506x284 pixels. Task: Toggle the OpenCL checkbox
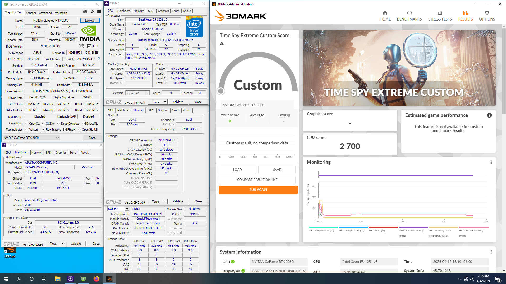point(27,124)
